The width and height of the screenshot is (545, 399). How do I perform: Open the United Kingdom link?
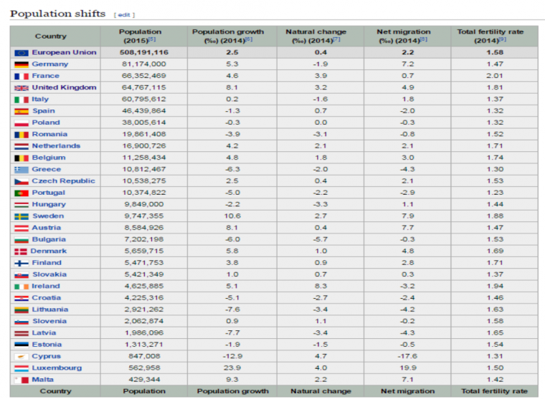pos(64,87)
